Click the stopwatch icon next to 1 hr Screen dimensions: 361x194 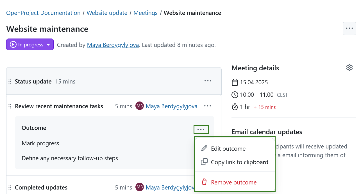(235, 107)
